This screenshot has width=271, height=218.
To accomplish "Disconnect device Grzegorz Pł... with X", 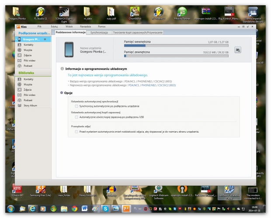I will [x=45, y=39].
